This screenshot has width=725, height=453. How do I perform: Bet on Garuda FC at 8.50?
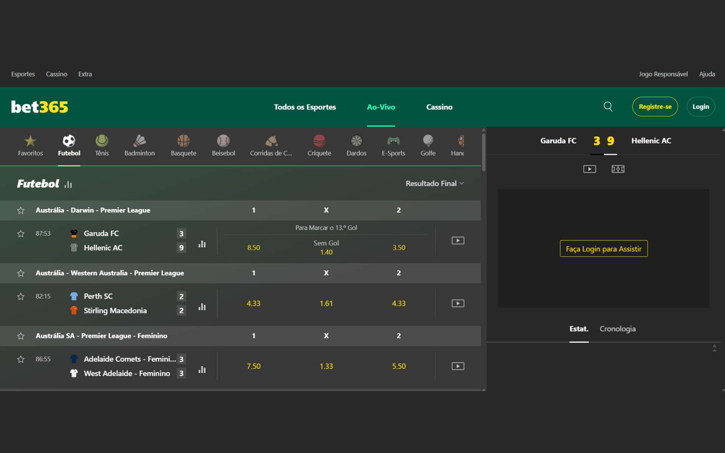point(253,248)
